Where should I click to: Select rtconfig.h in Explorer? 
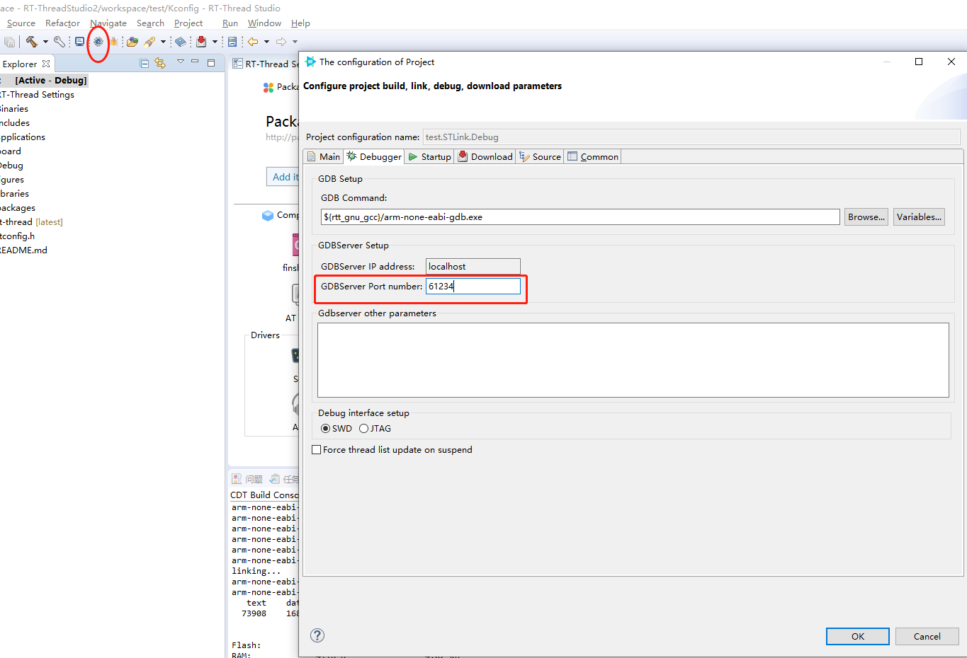[17, 236]
